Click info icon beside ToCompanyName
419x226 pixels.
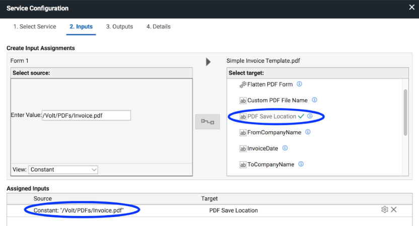(301, 164)
